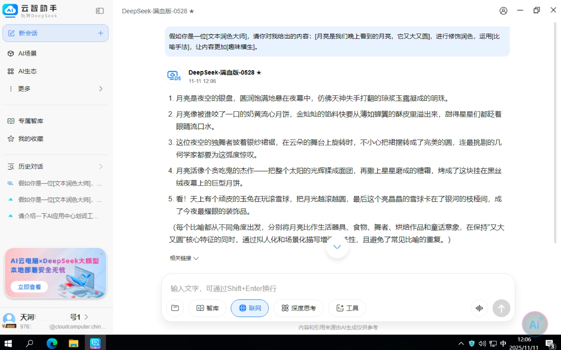Click the send arrow button

point(501,308)
